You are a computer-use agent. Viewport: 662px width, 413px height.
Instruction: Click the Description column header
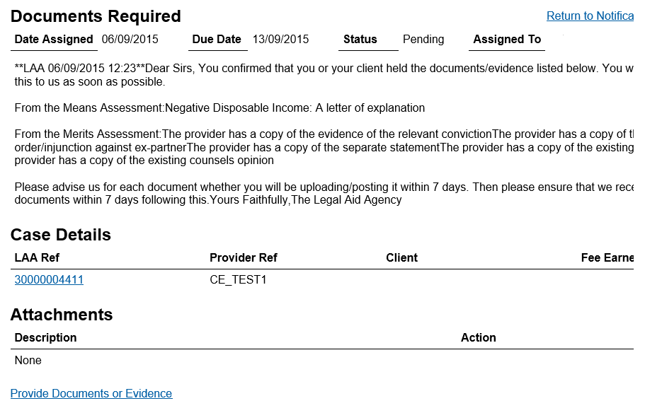45,338
